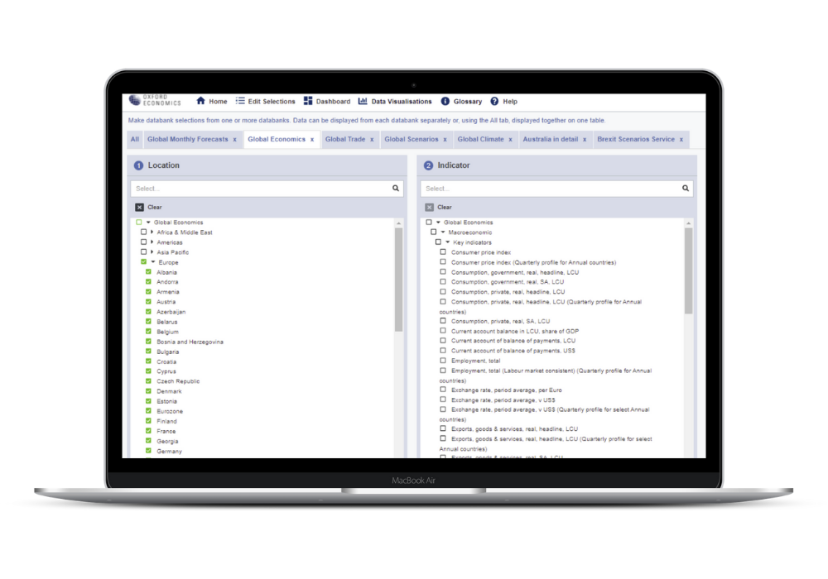Switch to the Global Climate tab

(480, 139)
